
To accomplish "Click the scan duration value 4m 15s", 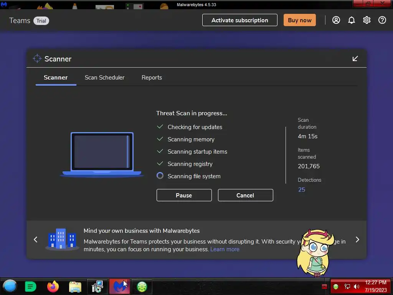I will coord(307,136).
